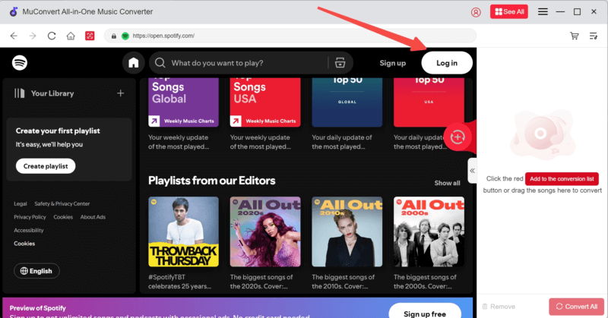Click the Sign up link
This screenshot has height=318, width=608.
coord(392,63)
